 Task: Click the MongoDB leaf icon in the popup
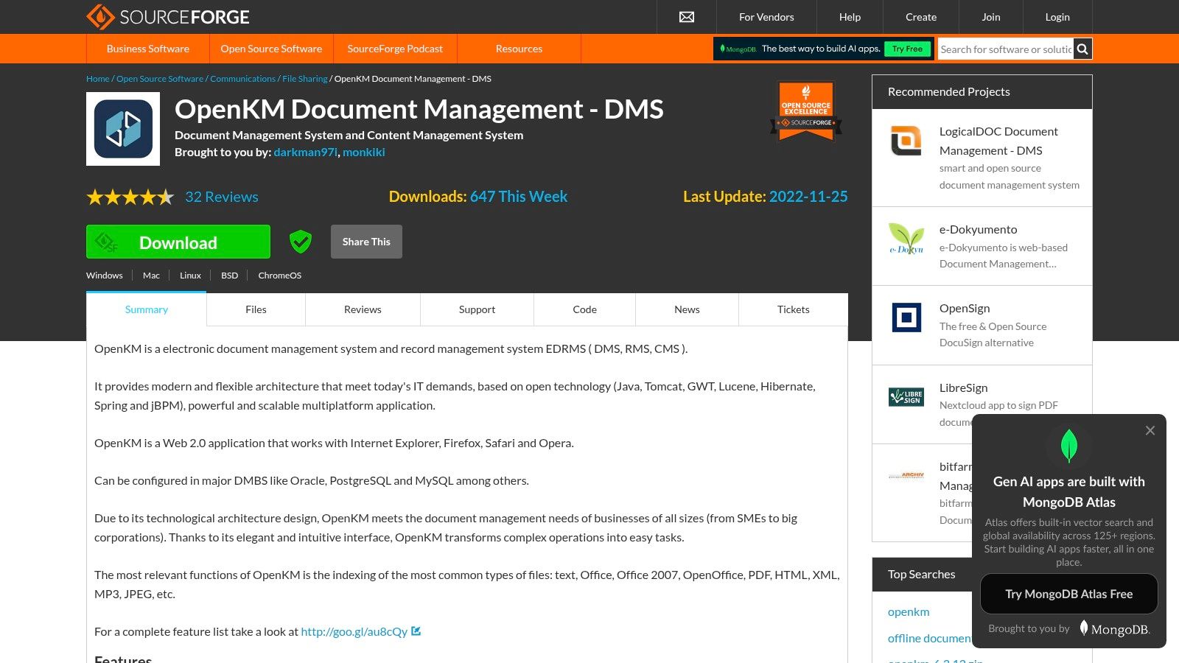click(1068, 446)
